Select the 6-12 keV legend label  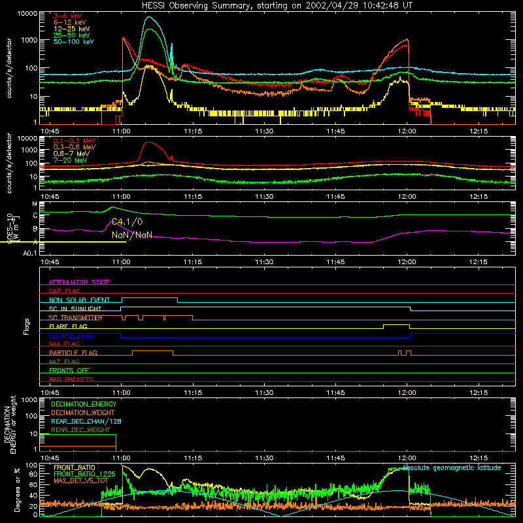pos(70,22)
